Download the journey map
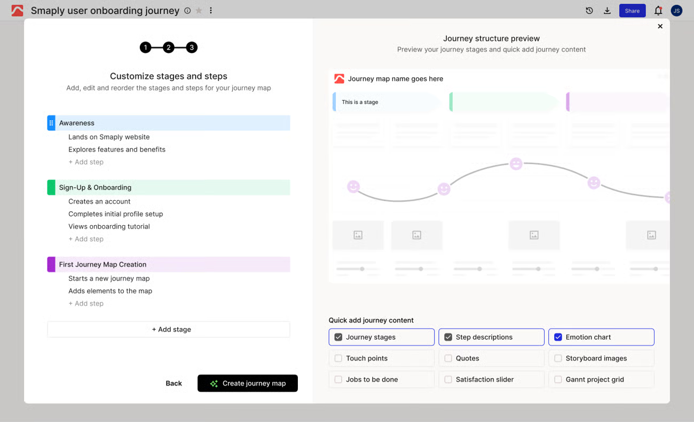The image size is (694, 422). [x=607, y=10]
